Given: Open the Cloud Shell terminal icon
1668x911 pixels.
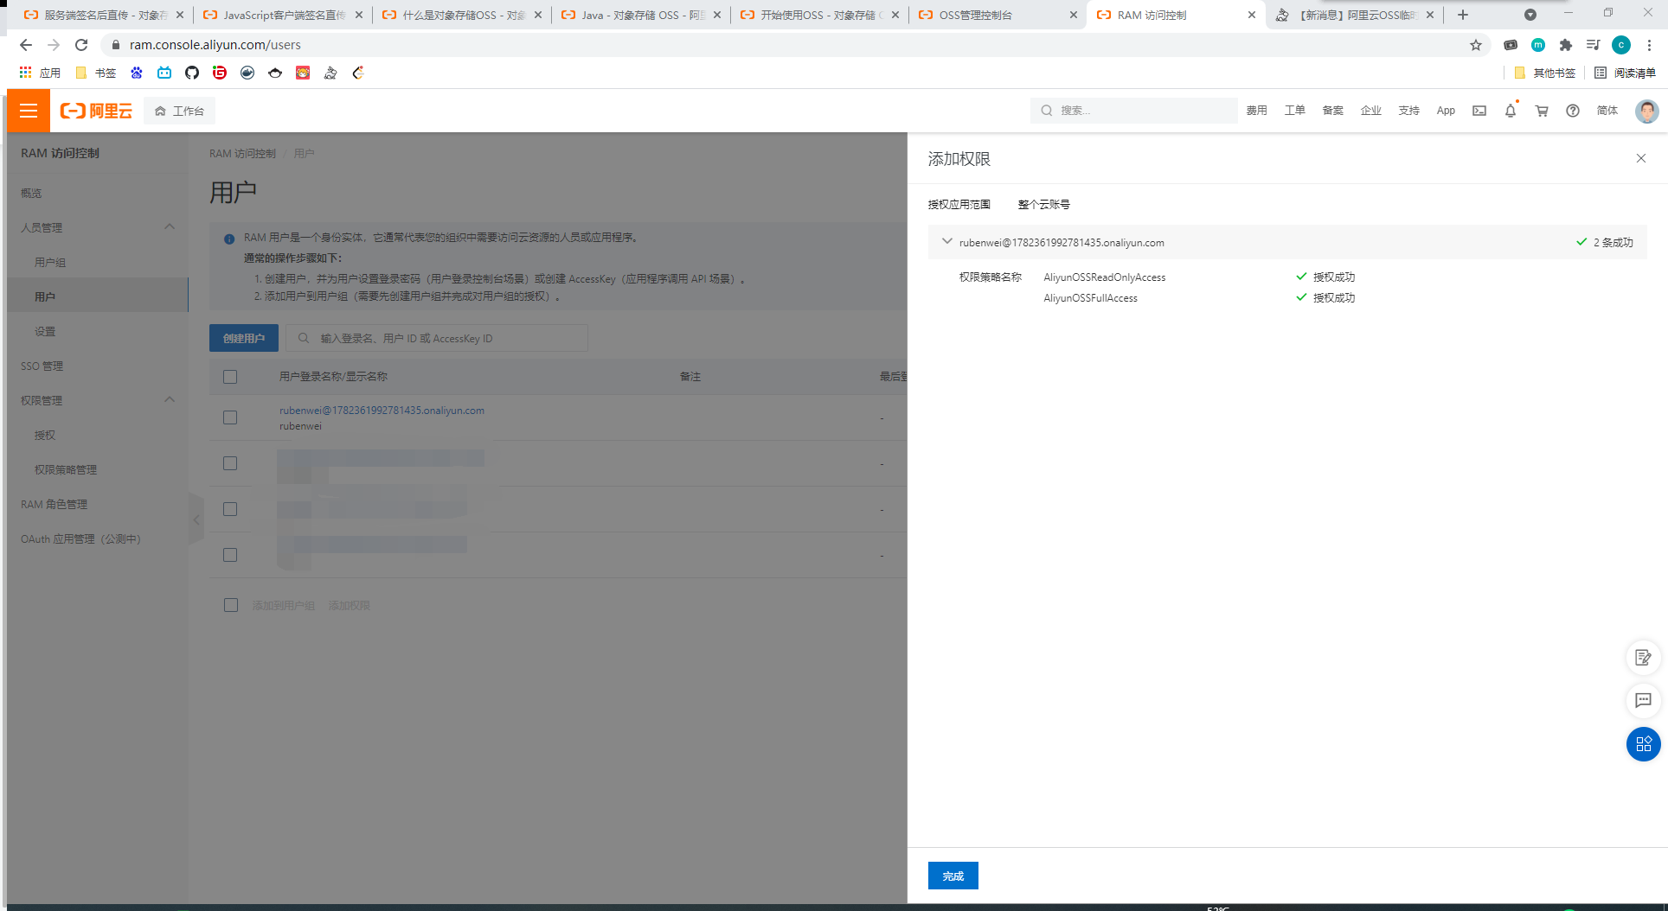Looking at the screenshot, I should click(1479, 111).
